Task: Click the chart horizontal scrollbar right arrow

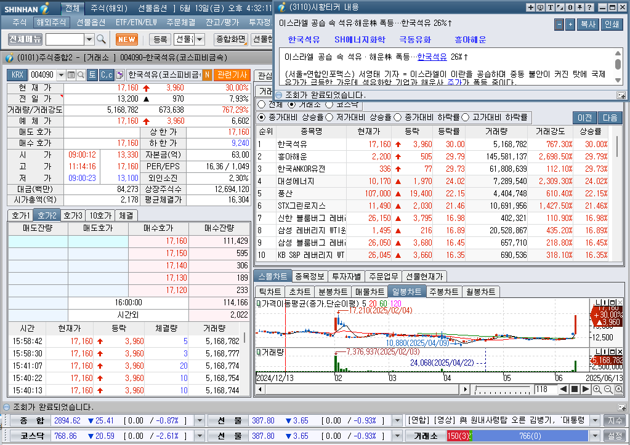Action: (x=466, y=389)
